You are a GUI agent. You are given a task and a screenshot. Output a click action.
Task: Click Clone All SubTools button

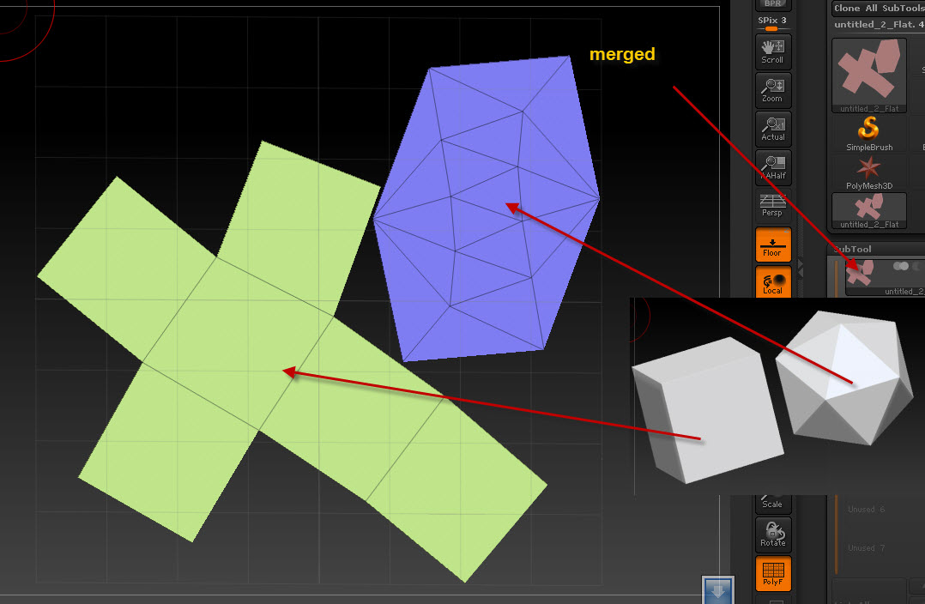878,9
